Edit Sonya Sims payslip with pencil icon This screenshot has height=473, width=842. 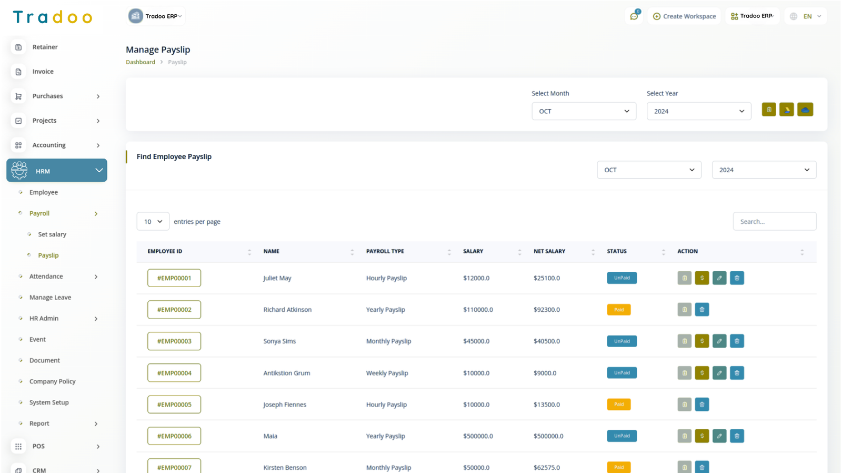point(719,341)
